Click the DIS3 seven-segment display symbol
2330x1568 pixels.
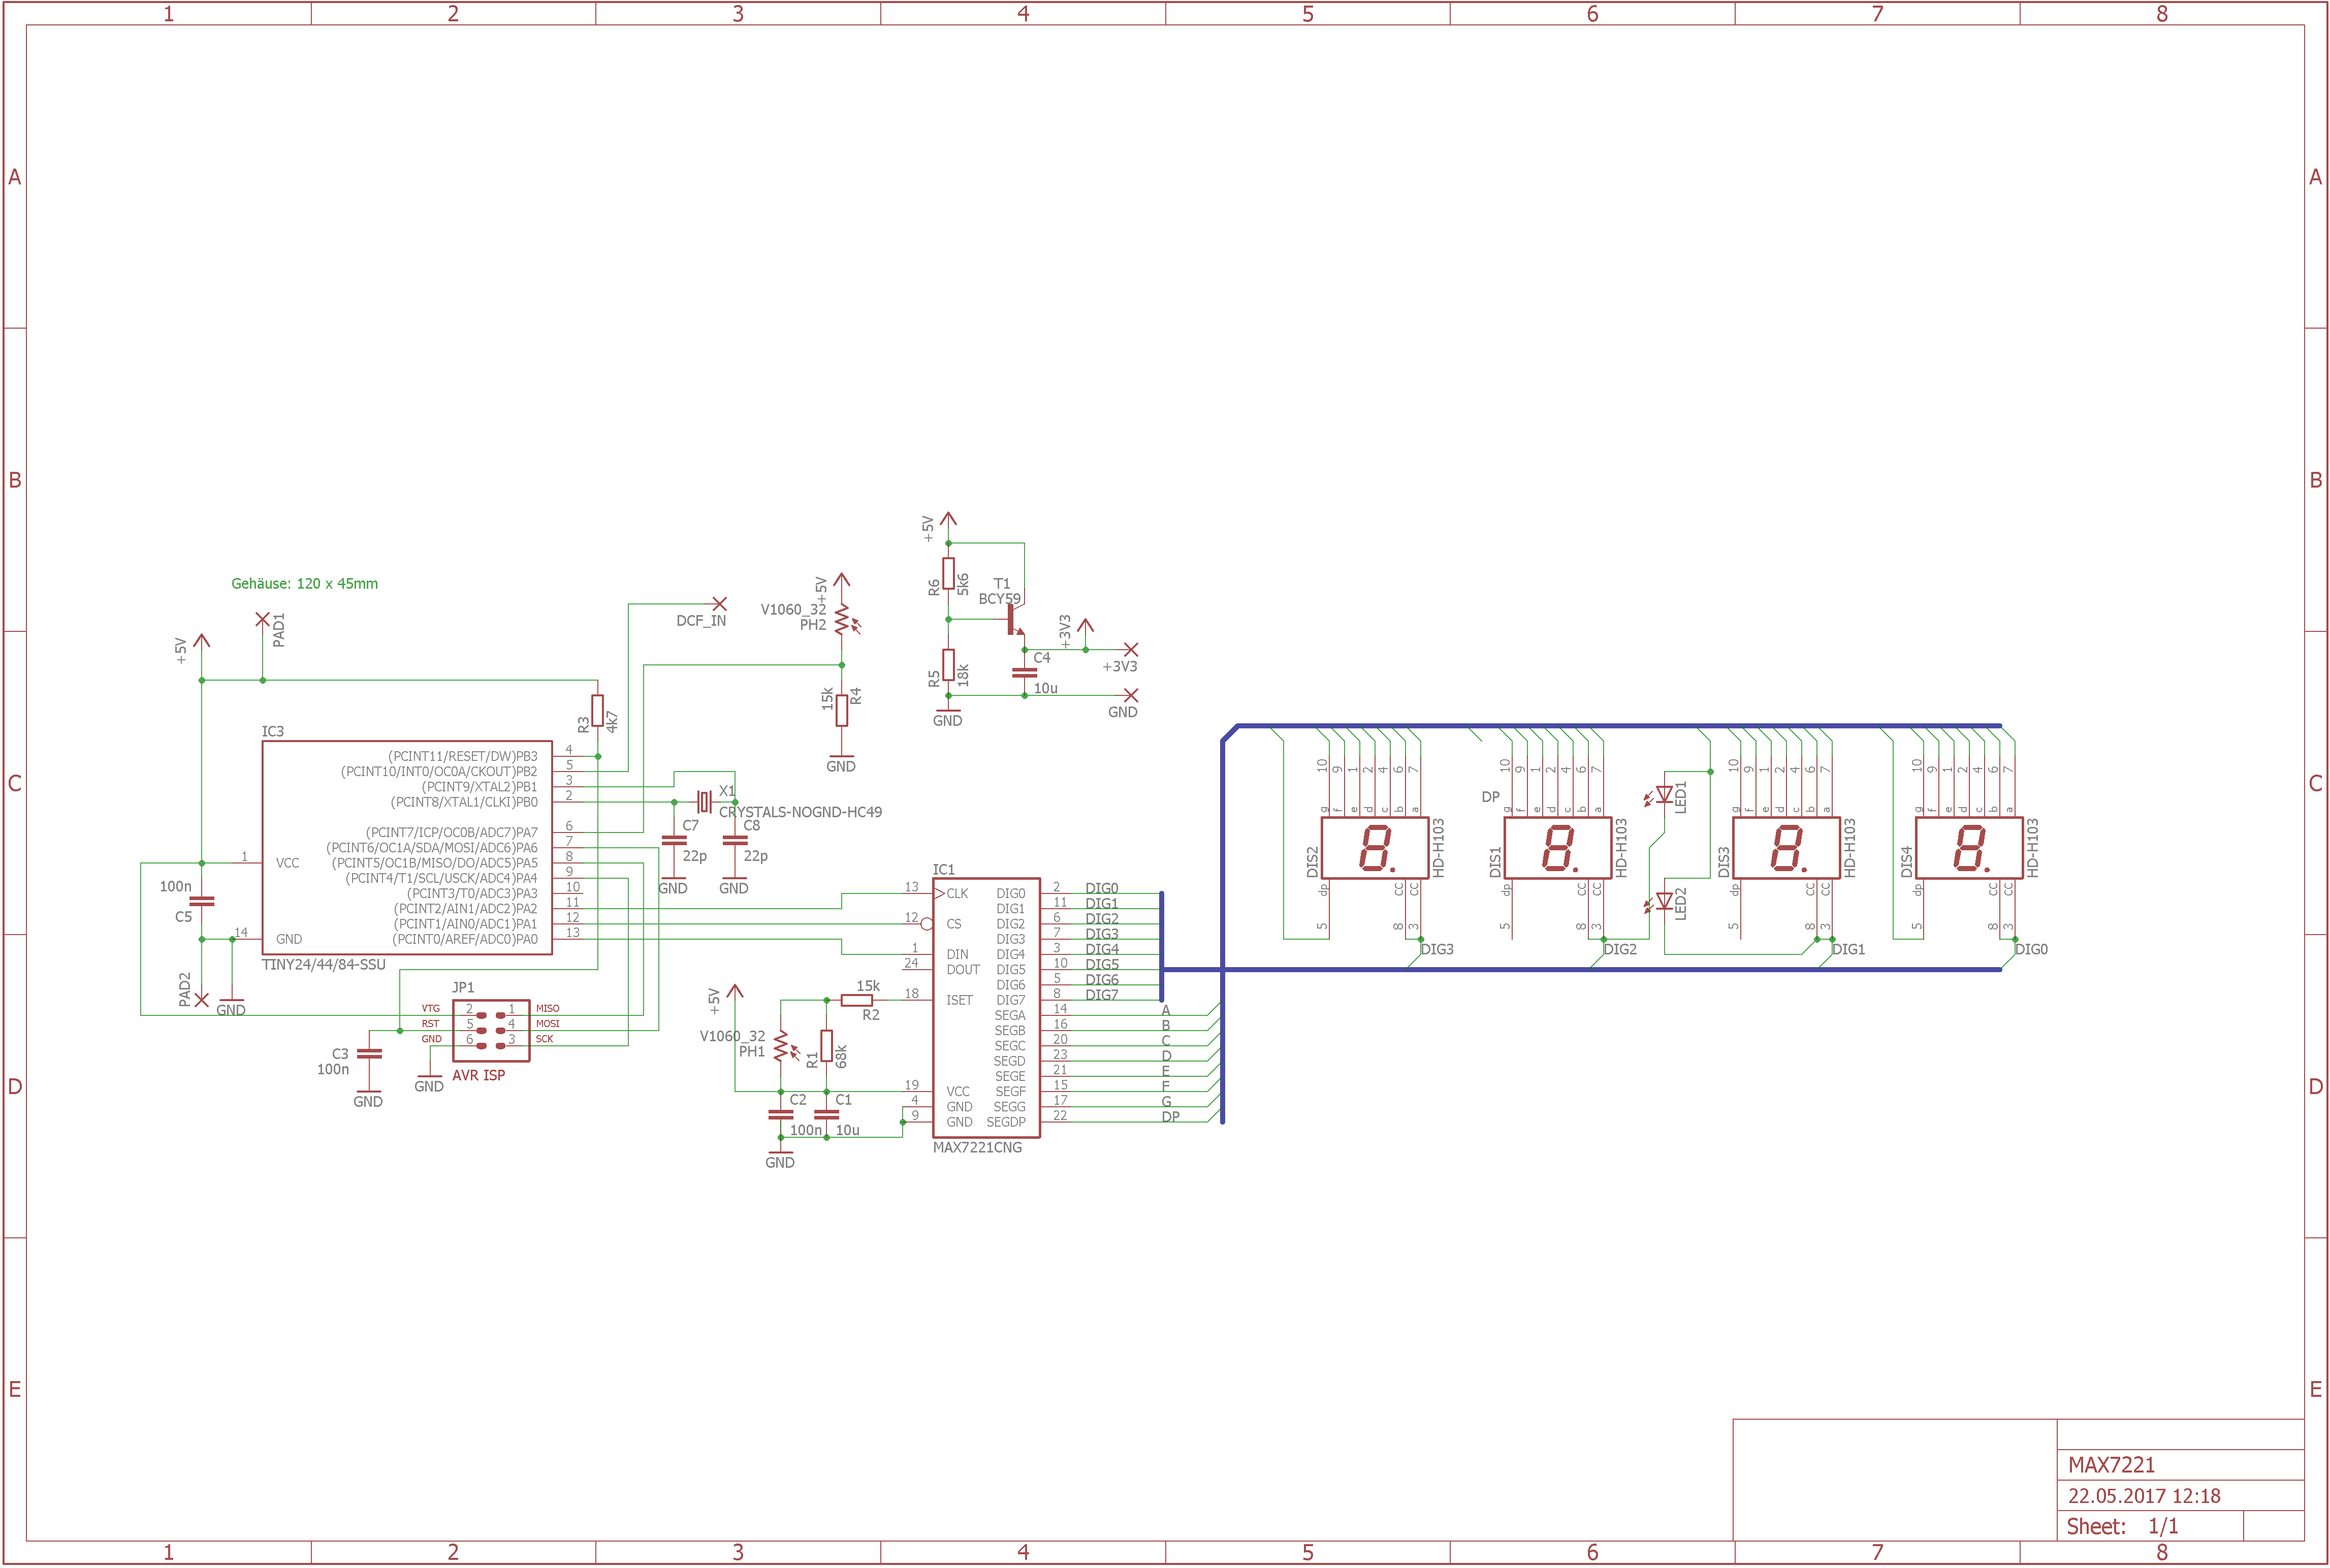click(x=1786, y=848)
